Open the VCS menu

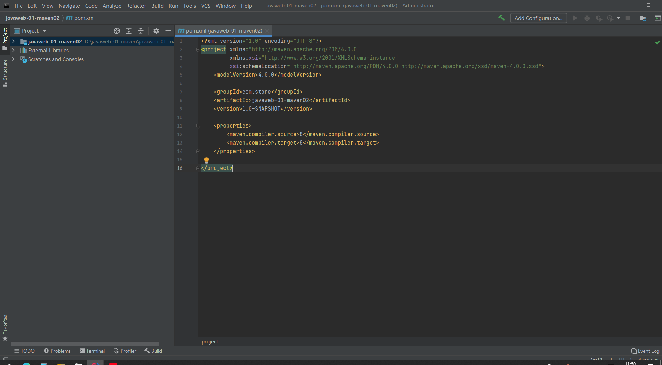point(206,6)
